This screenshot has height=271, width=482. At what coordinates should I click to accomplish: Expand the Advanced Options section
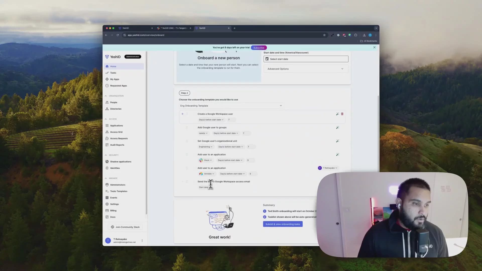pyautogui.click(x=306, y=69)
